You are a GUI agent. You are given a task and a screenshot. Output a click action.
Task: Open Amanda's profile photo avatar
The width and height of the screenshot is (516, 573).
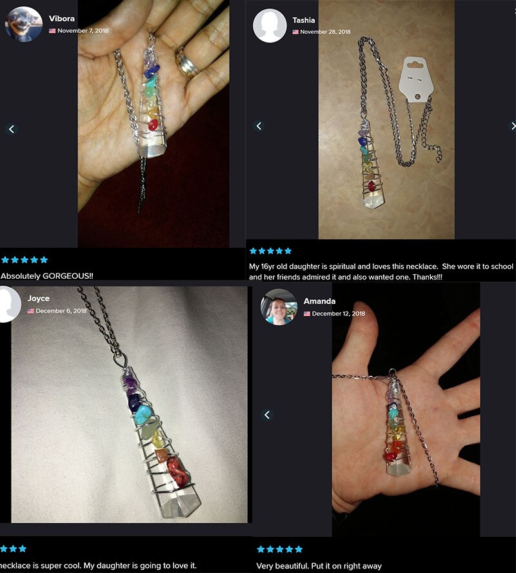point(279,307)
